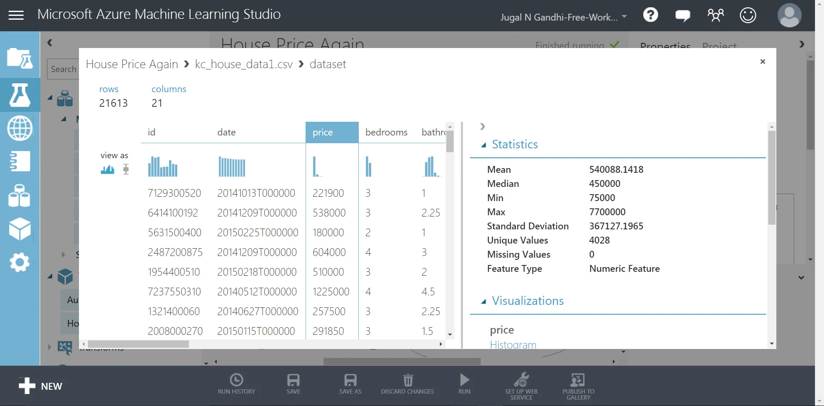Collapse the Visualizations section
The image size is (824, 406).
[484, 301]
